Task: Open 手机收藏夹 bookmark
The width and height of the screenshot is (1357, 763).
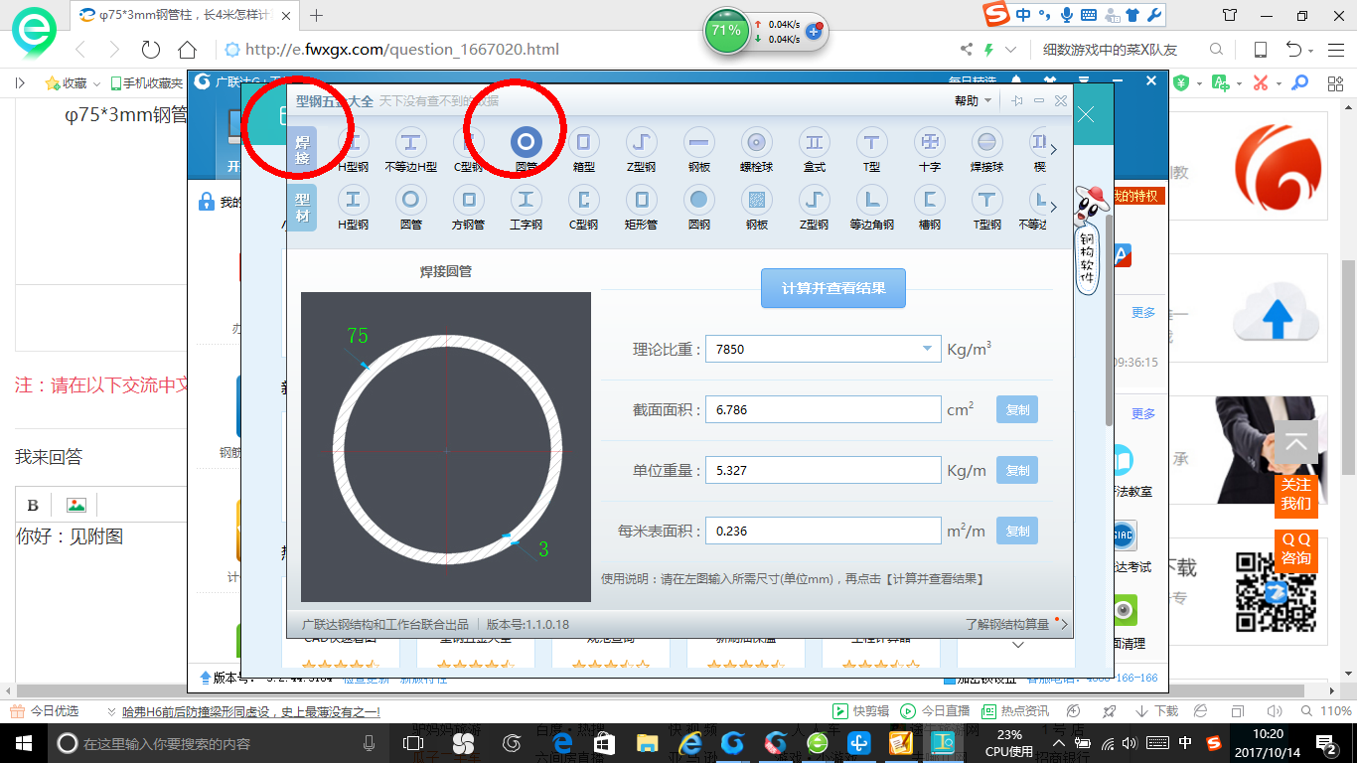Action: point(146,83)
